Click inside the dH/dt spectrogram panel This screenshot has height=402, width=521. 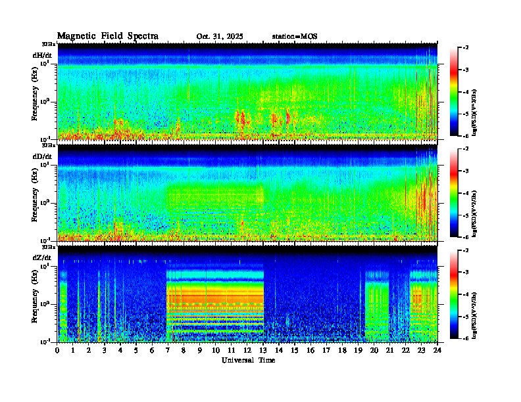(247, 91)
